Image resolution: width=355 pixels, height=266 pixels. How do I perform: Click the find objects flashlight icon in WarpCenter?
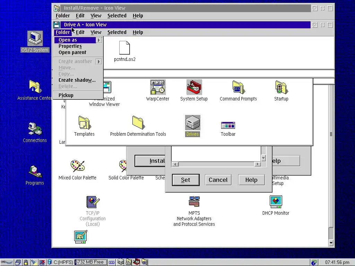click(x=34, y=263)
